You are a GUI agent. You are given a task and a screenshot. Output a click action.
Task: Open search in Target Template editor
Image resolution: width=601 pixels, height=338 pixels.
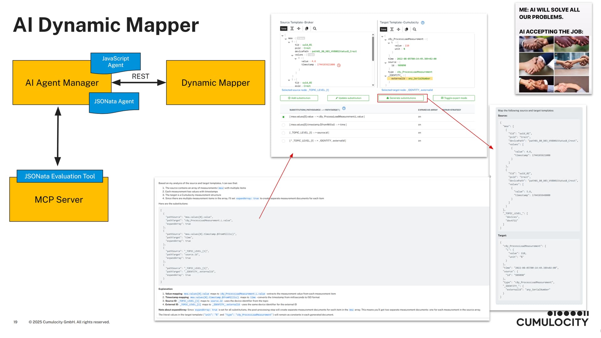point(414,29)
